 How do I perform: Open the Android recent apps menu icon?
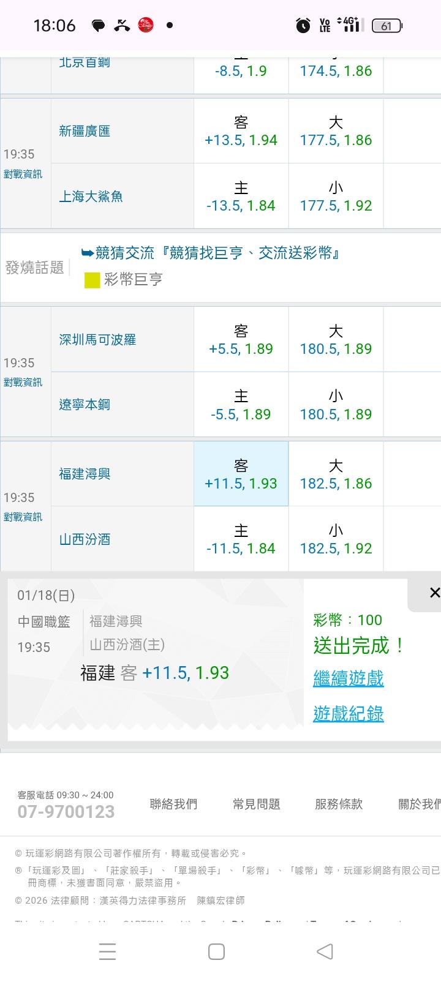[107, 951]
